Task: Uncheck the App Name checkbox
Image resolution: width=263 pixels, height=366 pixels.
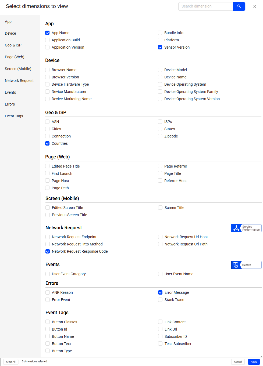Action: (x=47, y=33)
